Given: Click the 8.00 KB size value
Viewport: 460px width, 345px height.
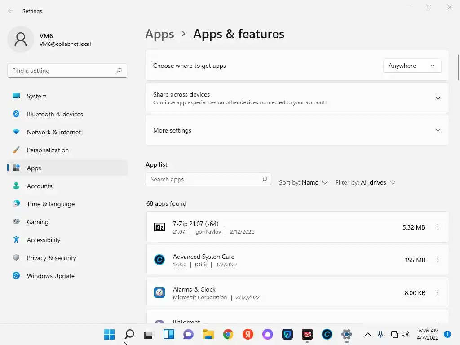Looking at the screenshot, I should click(x=415, y=293).
